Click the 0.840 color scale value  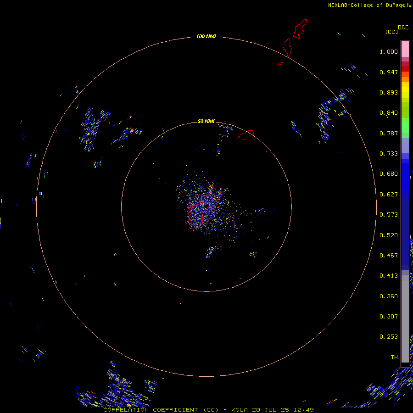click(x=389, y=113)
